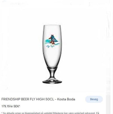Viewport: 113px width, 114px height.
Task: Click the round foot of the beer glass
Action: (52, 81)
